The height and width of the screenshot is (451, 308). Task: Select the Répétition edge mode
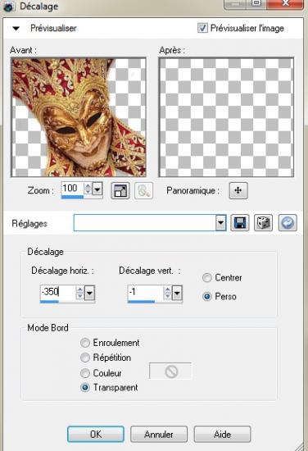coord(84,358)
